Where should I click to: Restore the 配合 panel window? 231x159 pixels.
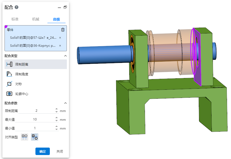pyautogui.click(x=65, y=7)
